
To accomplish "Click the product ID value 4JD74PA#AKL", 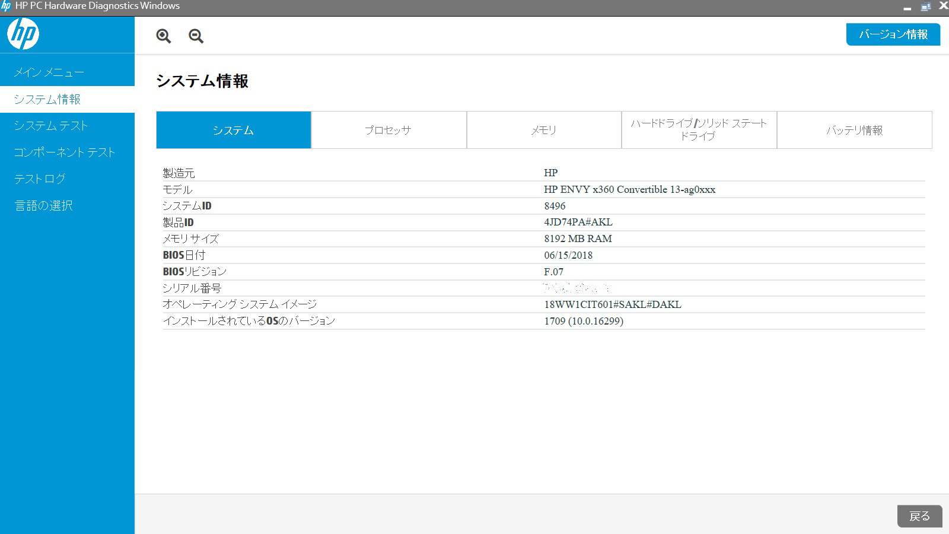I will [578, 222].
